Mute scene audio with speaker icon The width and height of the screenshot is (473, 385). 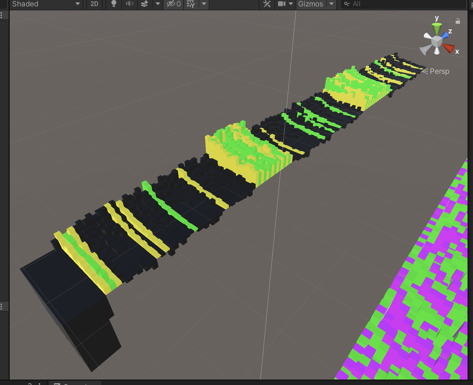click(129, 4)
